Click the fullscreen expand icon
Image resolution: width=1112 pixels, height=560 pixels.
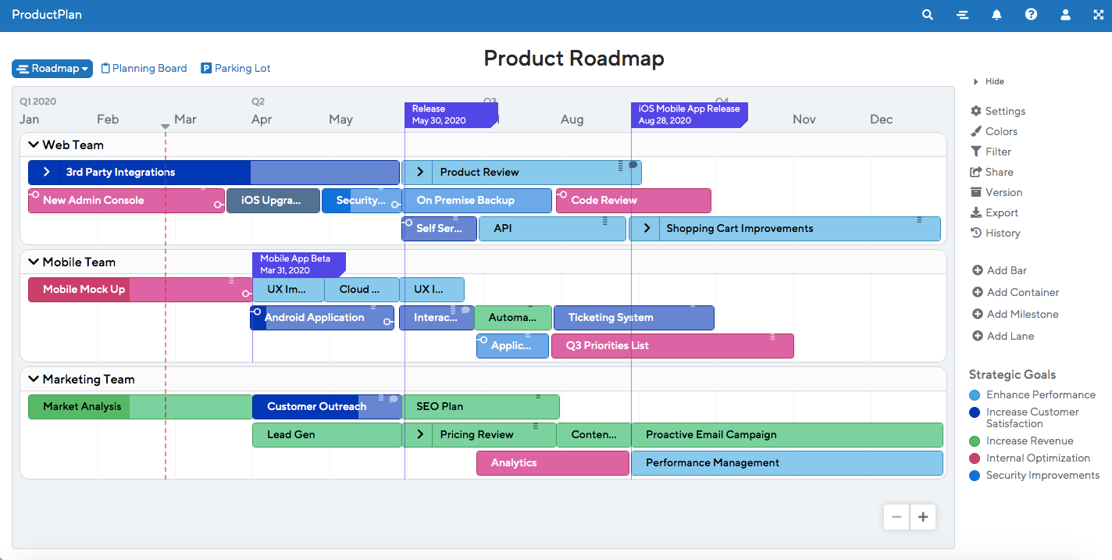1098,15
